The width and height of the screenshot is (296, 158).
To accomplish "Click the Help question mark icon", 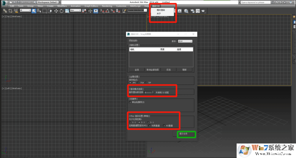I will 291,2.
